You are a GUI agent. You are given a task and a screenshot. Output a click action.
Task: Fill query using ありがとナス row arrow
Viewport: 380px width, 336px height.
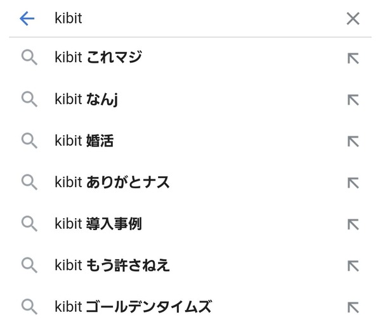[x=353, y=183]
